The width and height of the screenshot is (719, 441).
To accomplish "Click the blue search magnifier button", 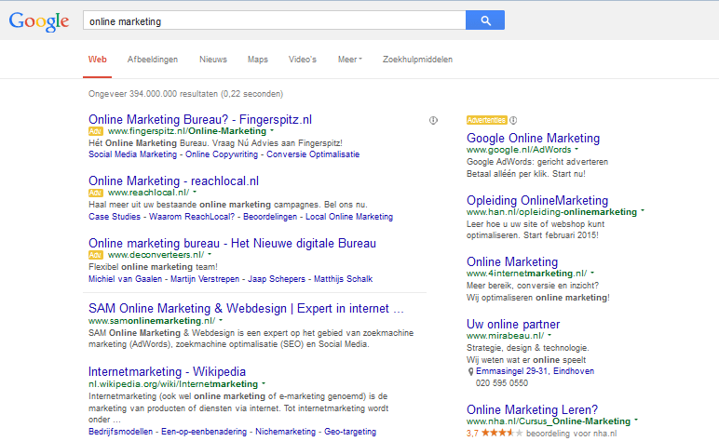I will pyautogui.click(x=485, y=20).
